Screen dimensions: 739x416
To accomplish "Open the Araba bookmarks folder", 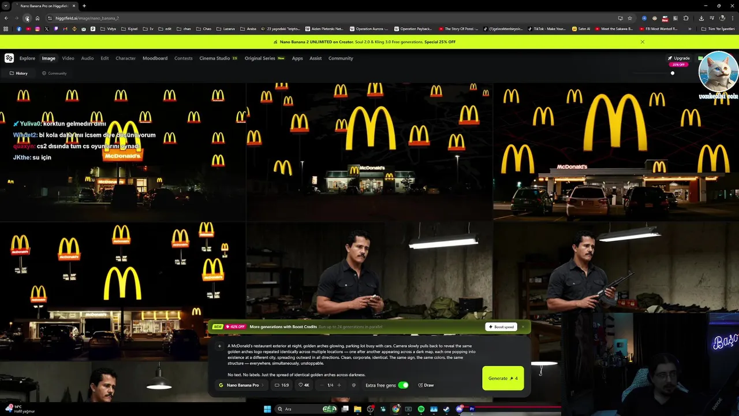I will point(248,29).
